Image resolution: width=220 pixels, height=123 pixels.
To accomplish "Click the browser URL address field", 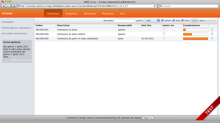I will (87, 6).
